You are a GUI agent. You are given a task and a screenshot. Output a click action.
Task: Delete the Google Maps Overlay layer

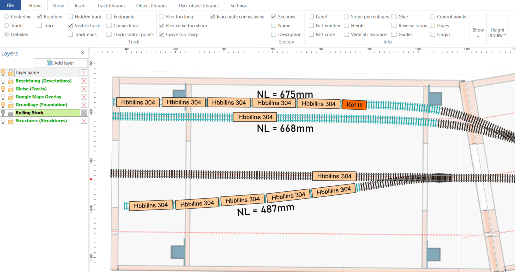[x=84, y=97]
